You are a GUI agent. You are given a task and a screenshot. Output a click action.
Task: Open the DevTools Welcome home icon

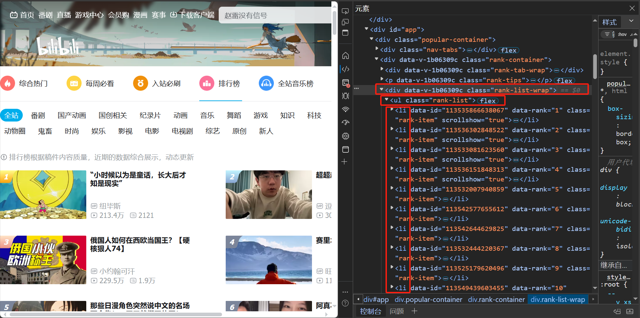(x=346, y=55)
